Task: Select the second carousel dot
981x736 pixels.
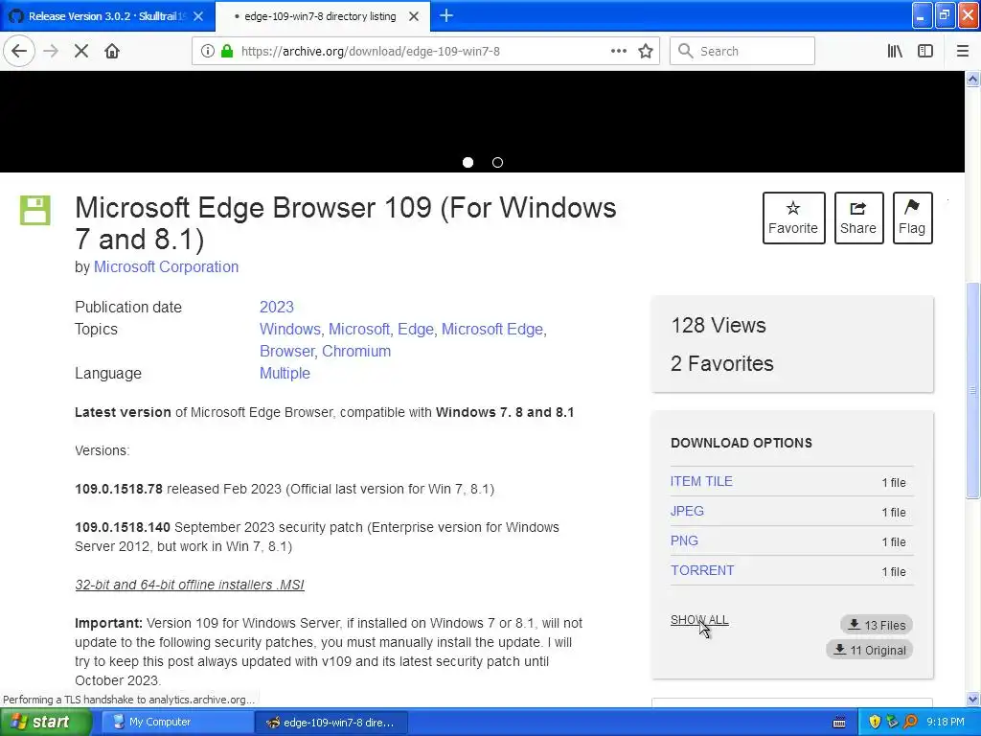Action: [x=497, y=163]
